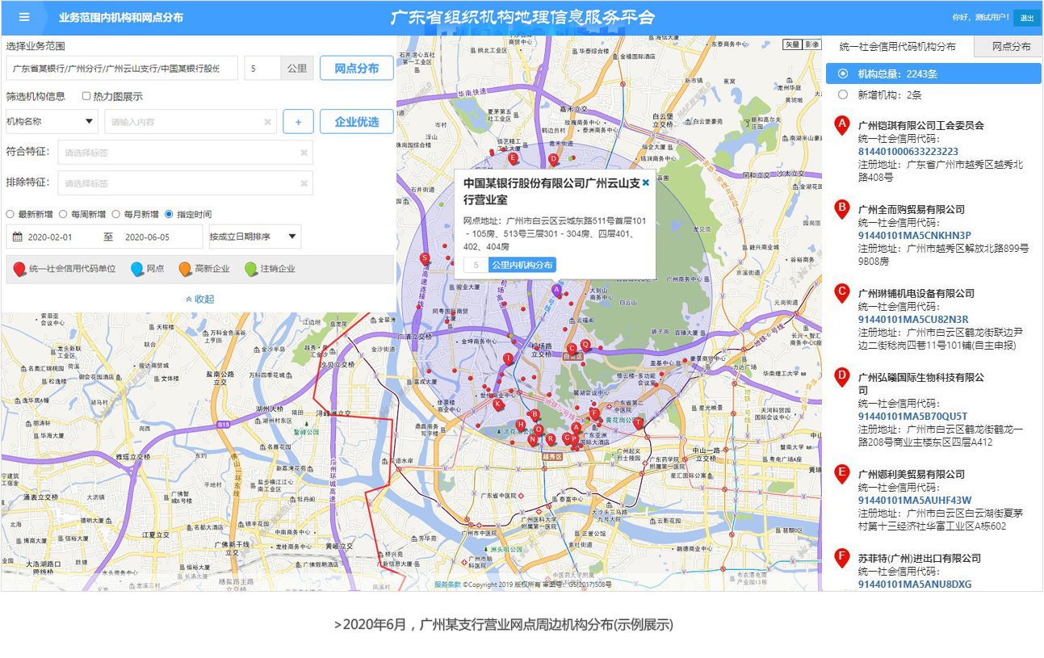Click the plus button to add a filter
This screenshot has height=658, width=1044.
coord(298,122)
